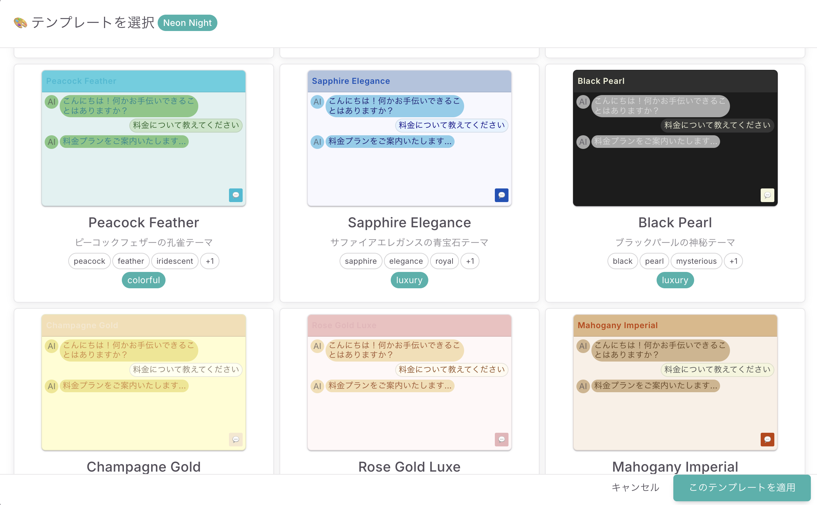
Task: Click the feather tag chip
Action: coord(131,261)
